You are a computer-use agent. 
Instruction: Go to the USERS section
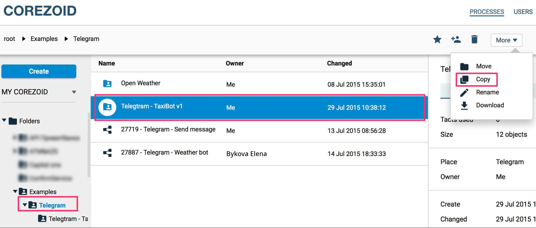[x=523, y=12]
